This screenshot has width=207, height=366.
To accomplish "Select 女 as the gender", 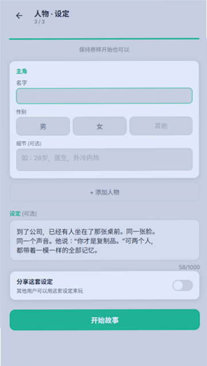I will 100,126.
